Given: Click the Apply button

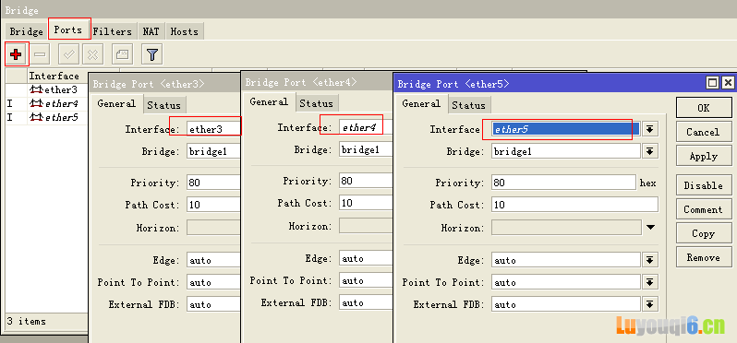Looking at the screenshot, I should [704, 156].
